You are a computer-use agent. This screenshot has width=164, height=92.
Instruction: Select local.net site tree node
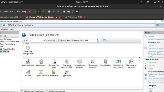(x=6, y=51)
